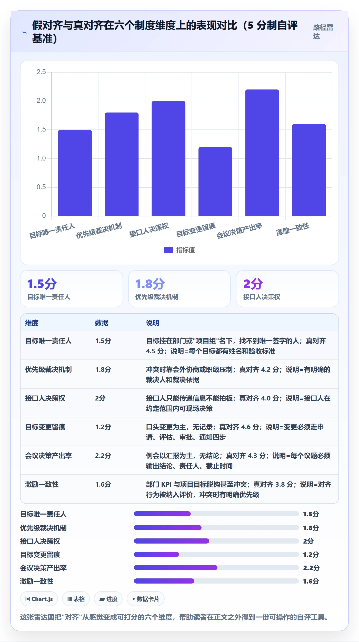Click the 会议决策产出率 x-axis label
The image size is (359, 642).
(x=239, y=231)
